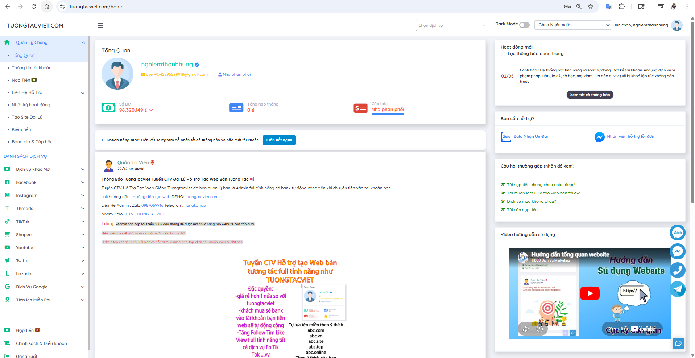Open 'Nhân viên hỗ trợ lỗi đơn' link
Screen dimensions: 695x358
tap(631, 136)
